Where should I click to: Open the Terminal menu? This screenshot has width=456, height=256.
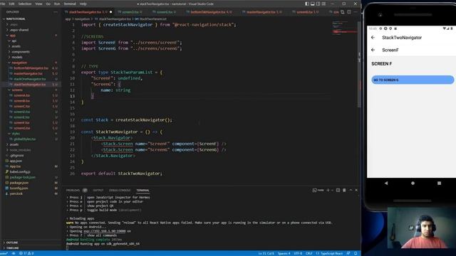point(70,4)
